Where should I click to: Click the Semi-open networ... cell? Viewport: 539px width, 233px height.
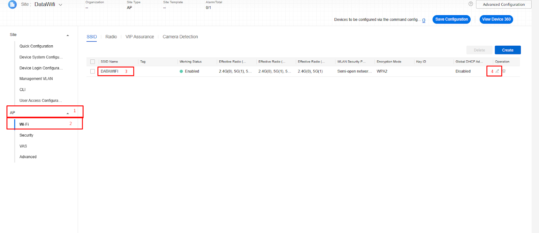click(354, 71)
